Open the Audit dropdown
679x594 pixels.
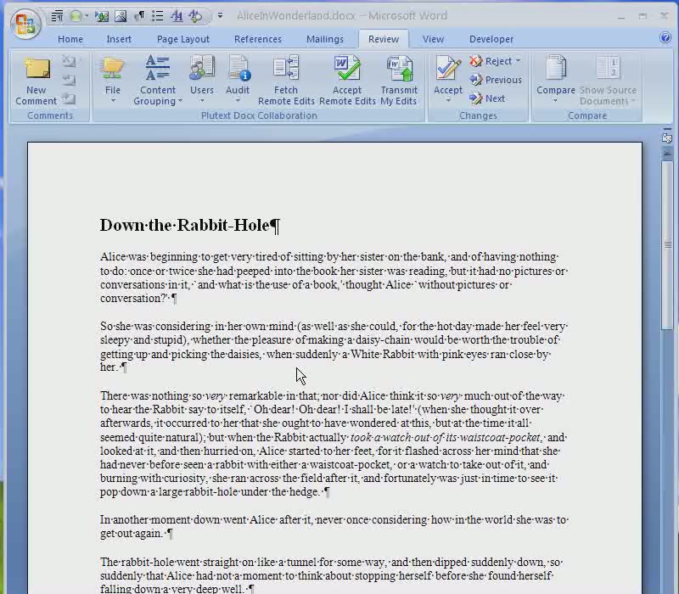[x=238, y=81]
